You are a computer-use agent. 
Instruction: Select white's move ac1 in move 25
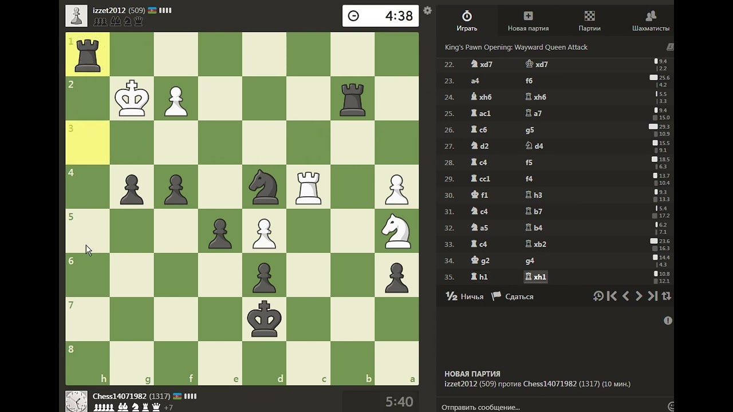[x=480, y=113]
